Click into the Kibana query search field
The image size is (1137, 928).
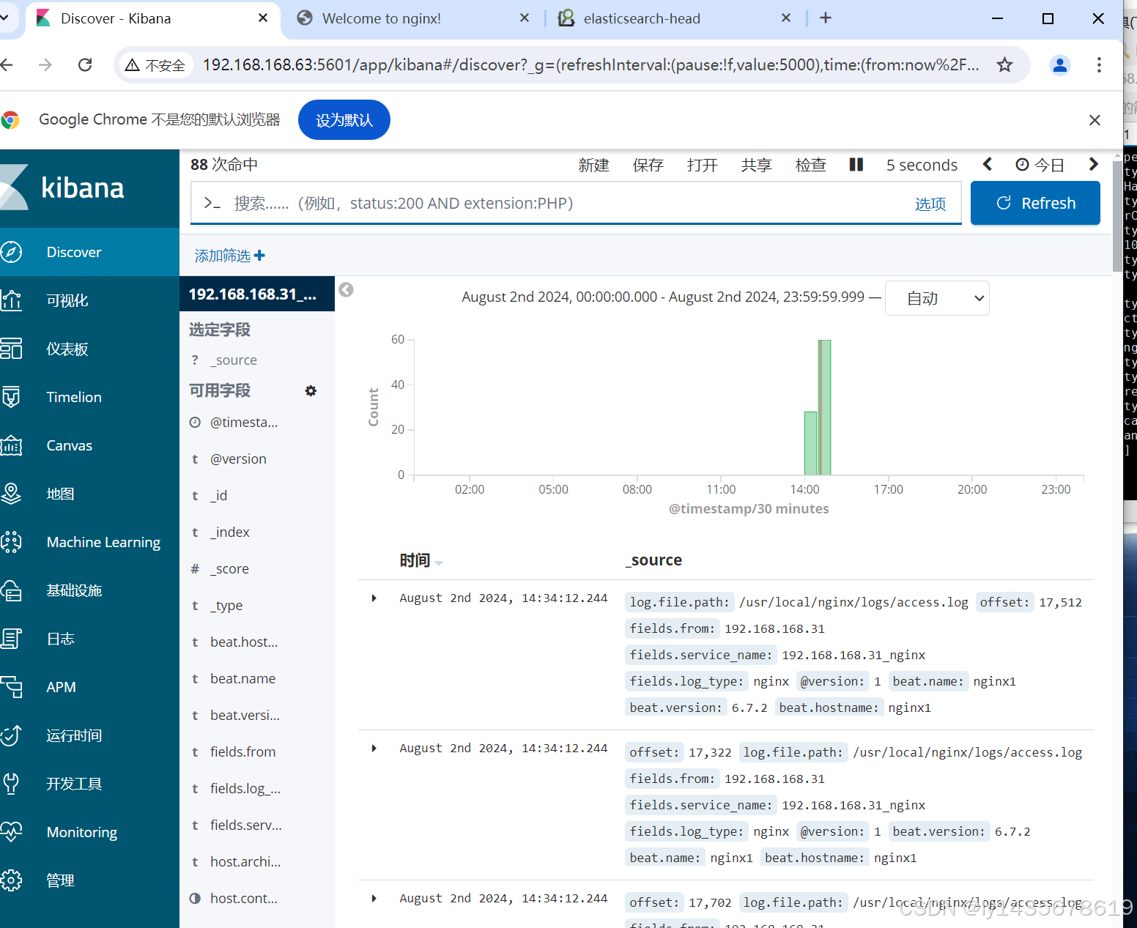549,204
